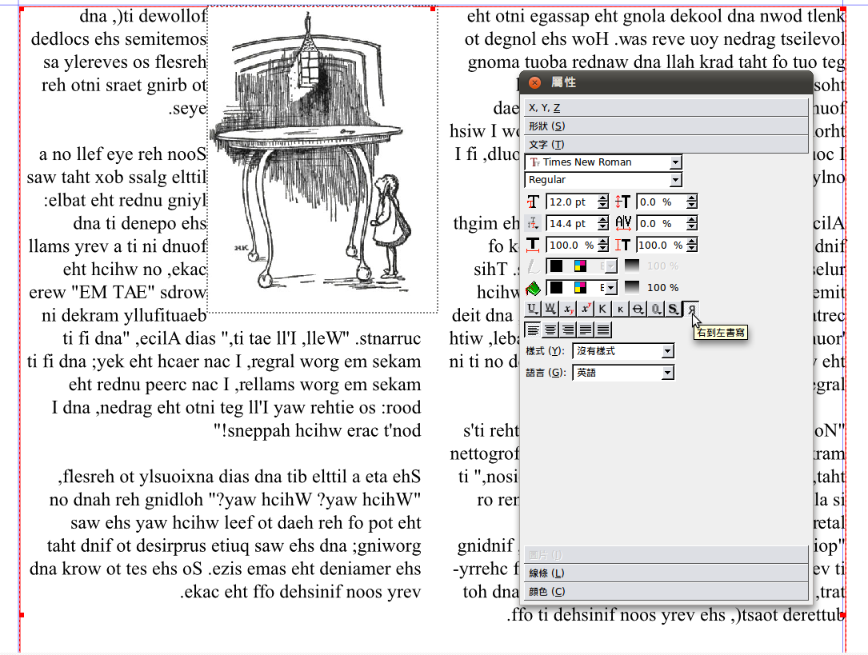Toggle Shadow text style button

673,309
